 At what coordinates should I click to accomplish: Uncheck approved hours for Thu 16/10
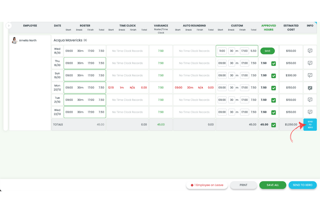pyautogui.click(x=274, y=63)
